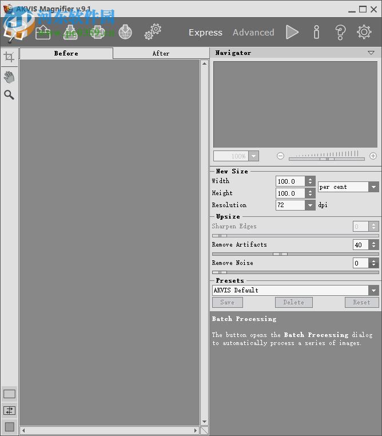Click the Publish globe icon

(125, 32)
